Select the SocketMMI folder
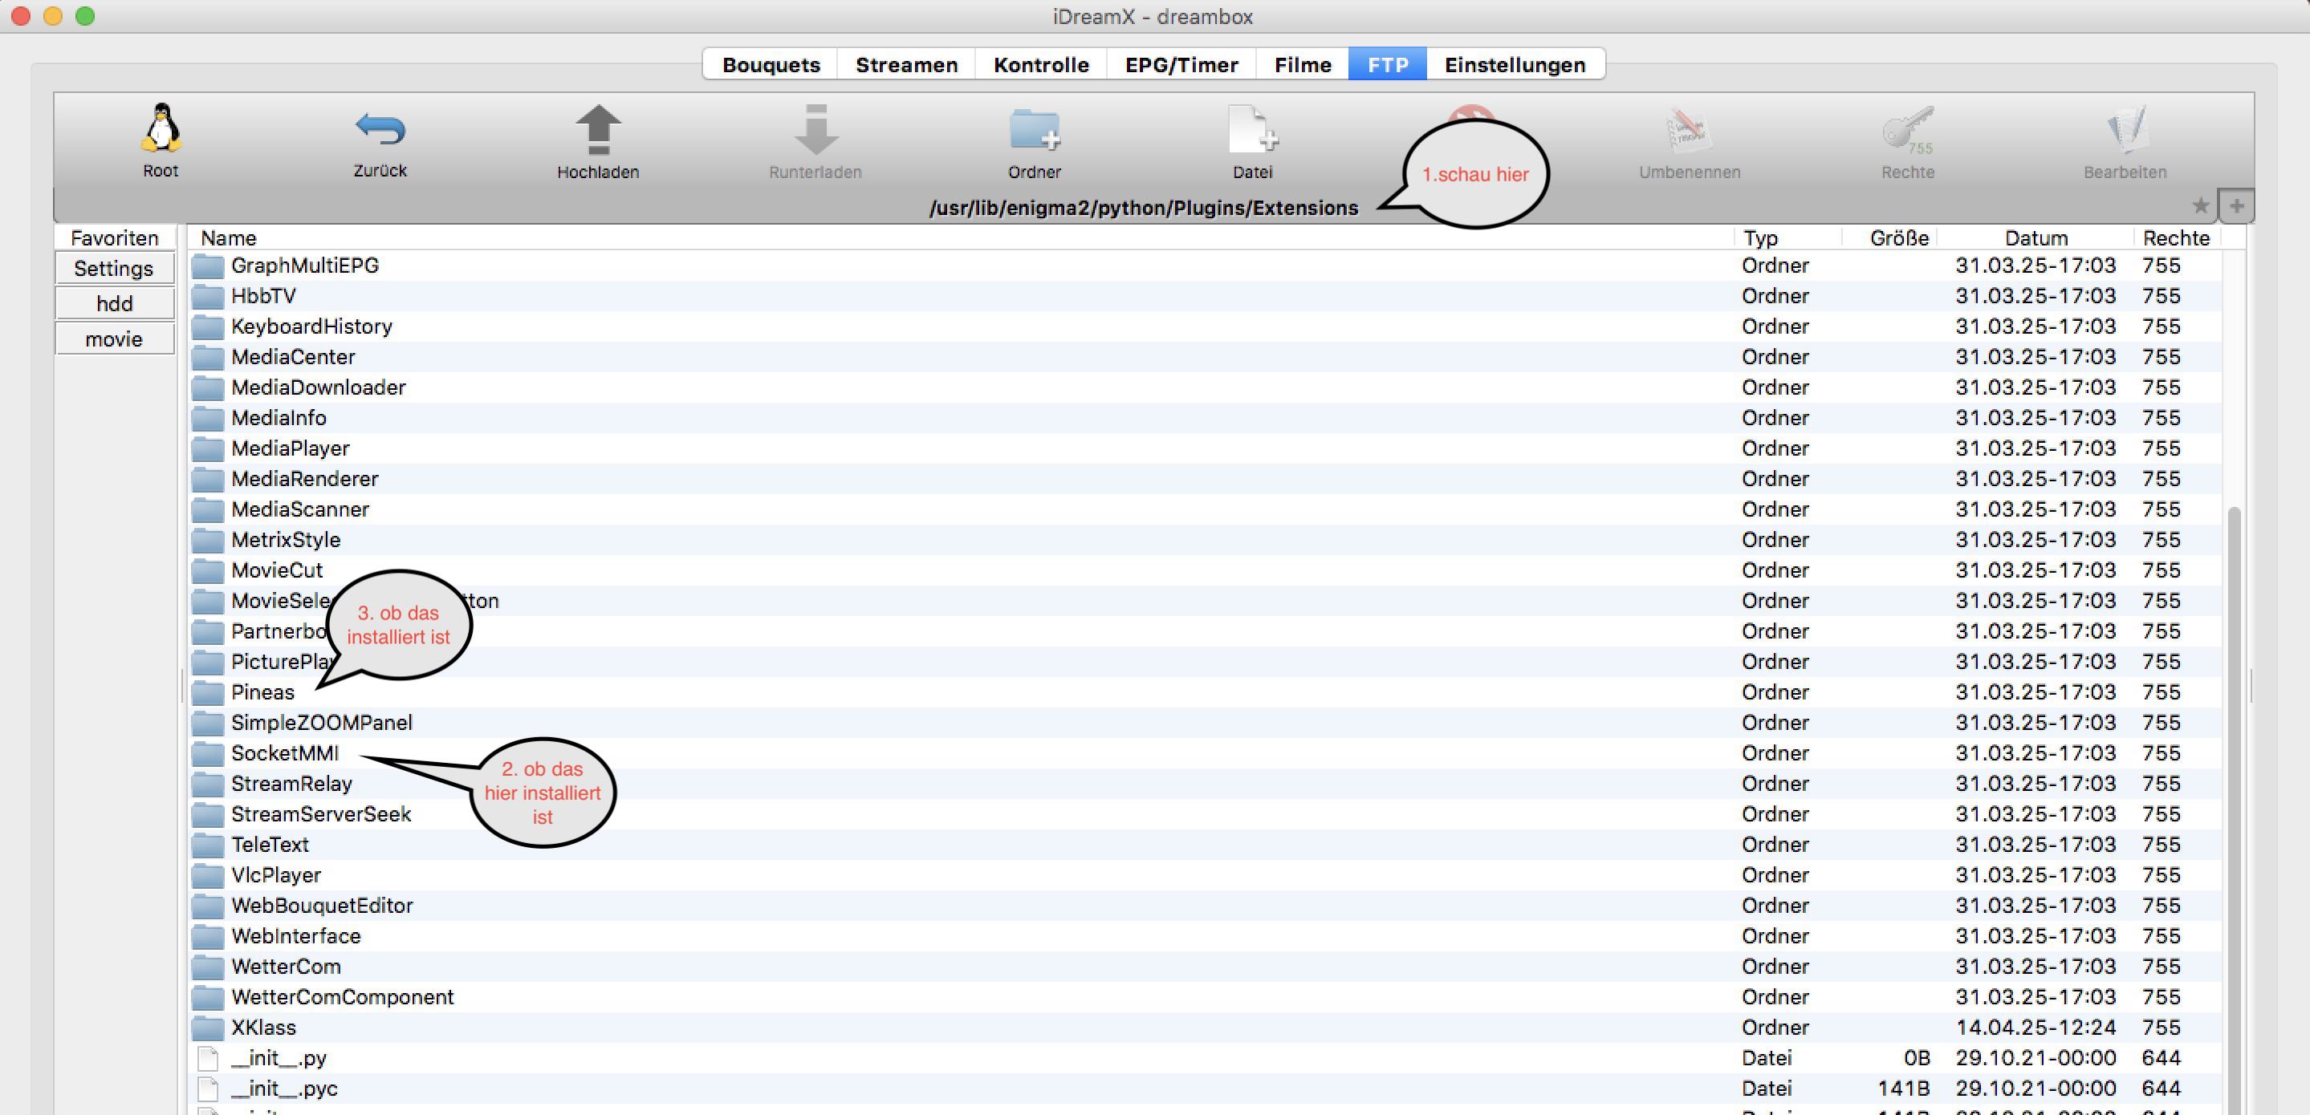 (284, 753)
